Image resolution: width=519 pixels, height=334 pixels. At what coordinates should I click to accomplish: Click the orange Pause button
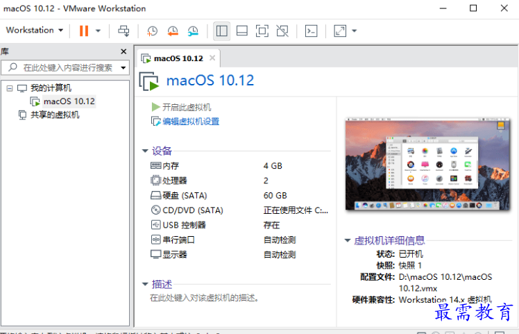pos(84,31)
